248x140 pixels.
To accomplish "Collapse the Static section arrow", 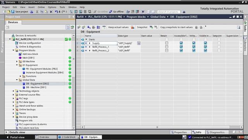I will click(86, 39).
